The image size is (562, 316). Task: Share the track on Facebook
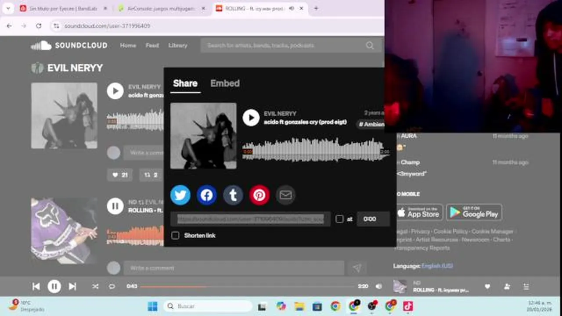(207, 195)
